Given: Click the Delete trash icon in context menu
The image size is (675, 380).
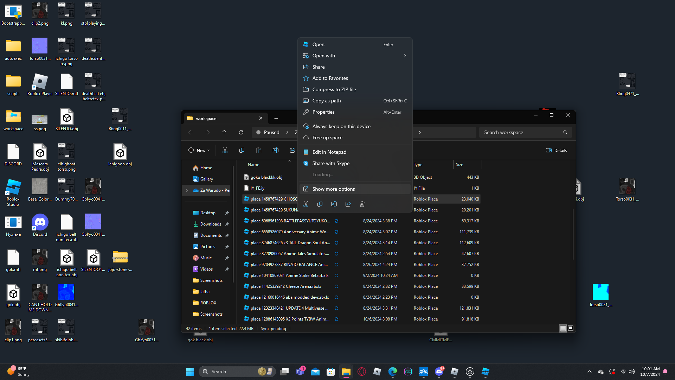Looking at the screenshot, I should 362,204.
